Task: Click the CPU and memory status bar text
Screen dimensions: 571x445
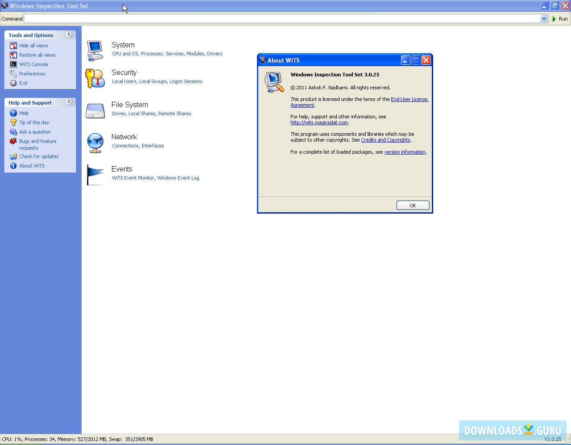Action: point(78,439)
